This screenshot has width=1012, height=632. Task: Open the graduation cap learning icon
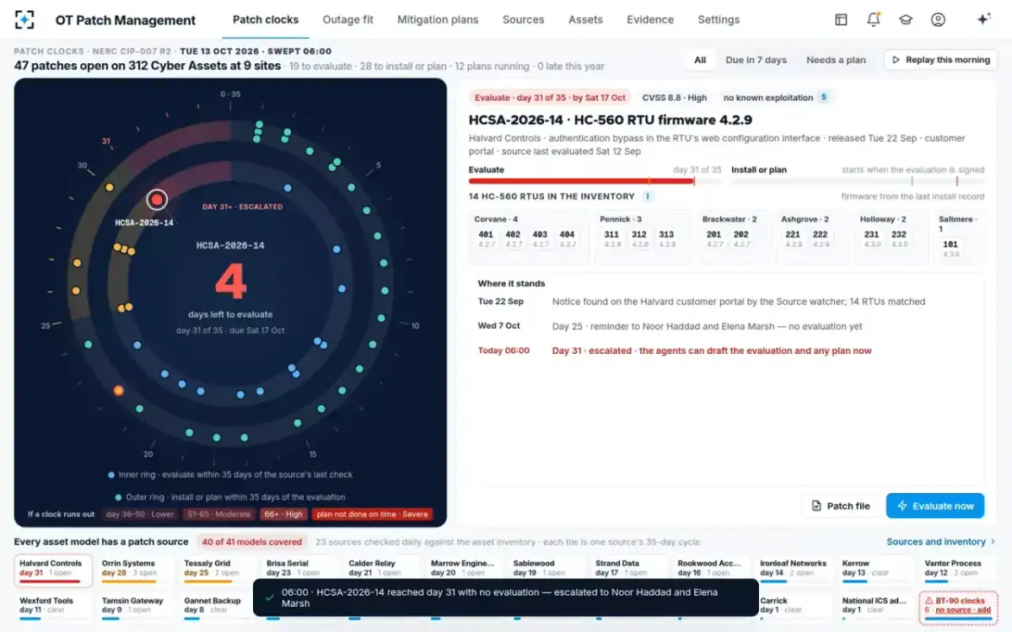click(906, 19)
